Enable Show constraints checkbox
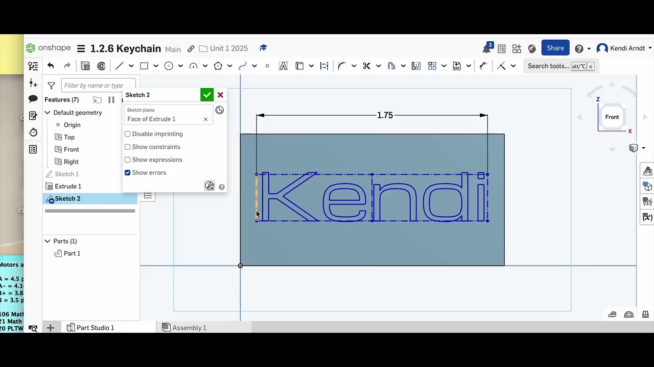The height and width of the screenshot is (367, 654). point(128,147)
